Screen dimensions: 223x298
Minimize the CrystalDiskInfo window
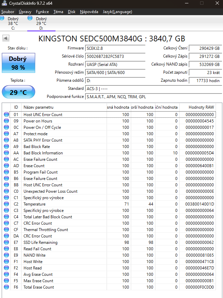coord(187,3)
